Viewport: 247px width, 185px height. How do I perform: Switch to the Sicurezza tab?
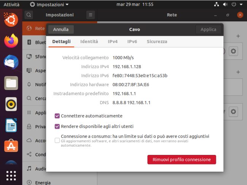click(x=157, y=41)
